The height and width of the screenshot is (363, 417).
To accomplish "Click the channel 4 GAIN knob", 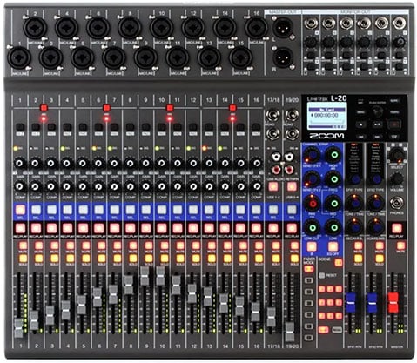I will point(67,163).
